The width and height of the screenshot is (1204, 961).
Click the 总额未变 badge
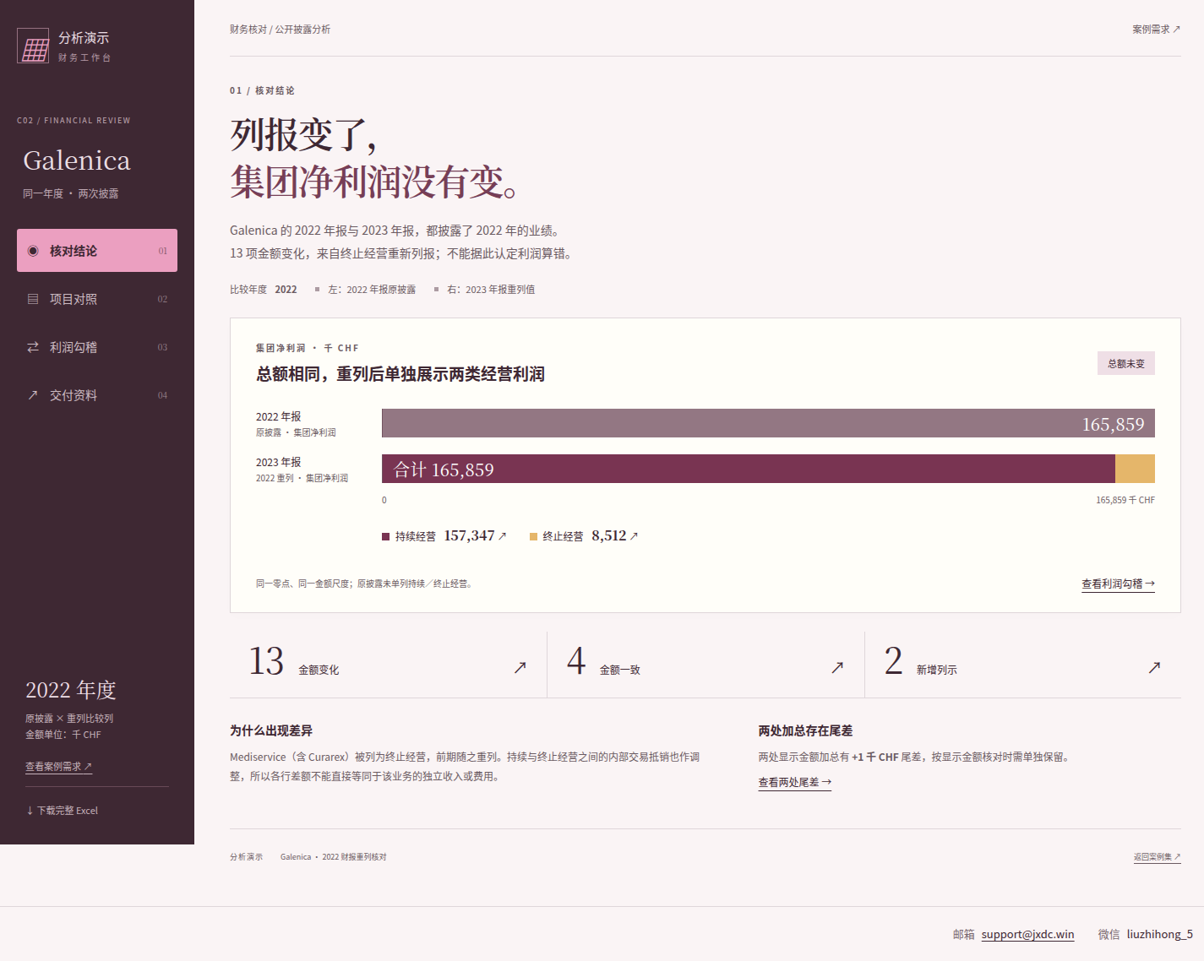[x=1126, y=363]
